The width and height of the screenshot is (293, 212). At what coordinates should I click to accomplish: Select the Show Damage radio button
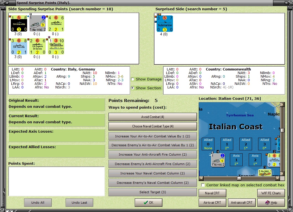tap(133, 79)
